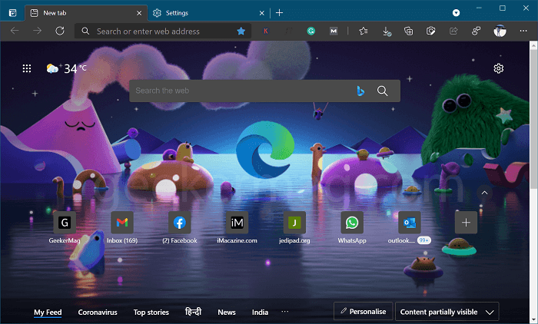Click the blue favorite star in address bar
This screenshot has width=538, height=324.
click(241, 31)
